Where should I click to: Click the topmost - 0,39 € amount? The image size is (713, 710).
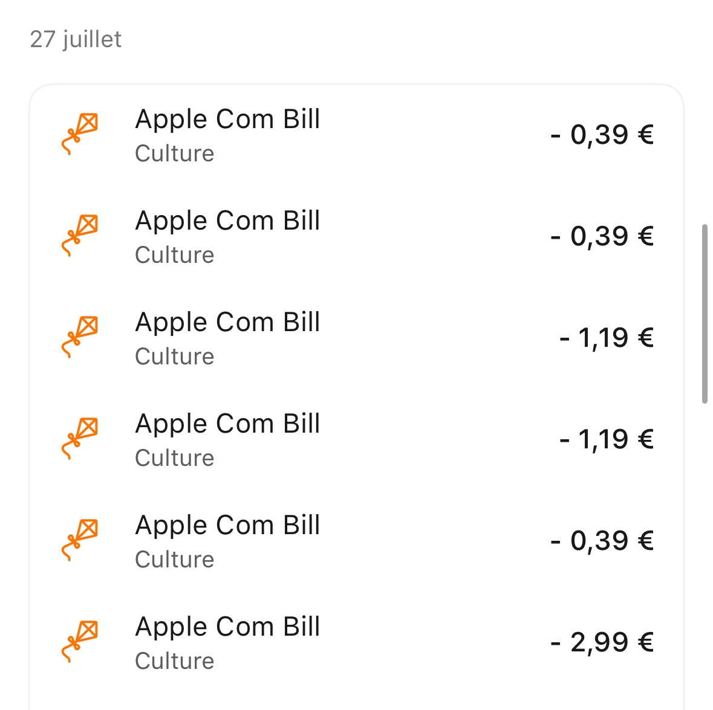(602, 134)
